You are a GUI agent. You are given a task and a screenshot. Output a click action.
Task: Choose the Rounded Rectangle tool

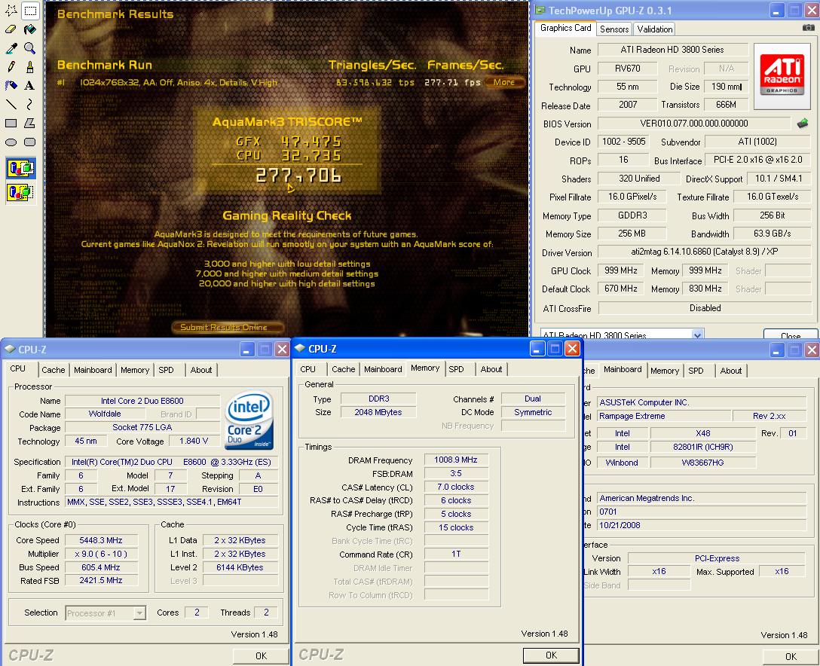coord(30,142)
